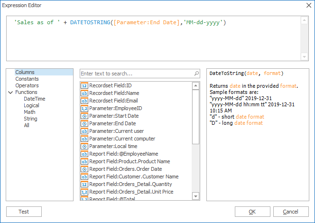Viewport: 315px width, 223px height.
Task: Cancel the Expression Editor dialog
Action: click(x=290, y=212)
